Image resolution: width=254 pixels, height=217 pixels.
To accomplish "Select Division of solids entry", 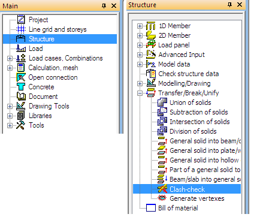I will pos(193,131).
